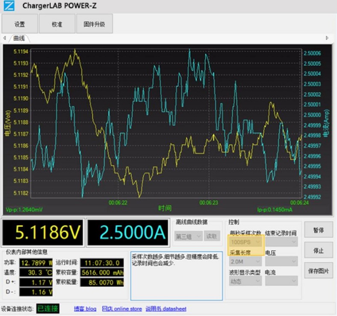Click the left tab scroll arrow
The height and width of the screenshot is (316, 337).
coord(4,38)
